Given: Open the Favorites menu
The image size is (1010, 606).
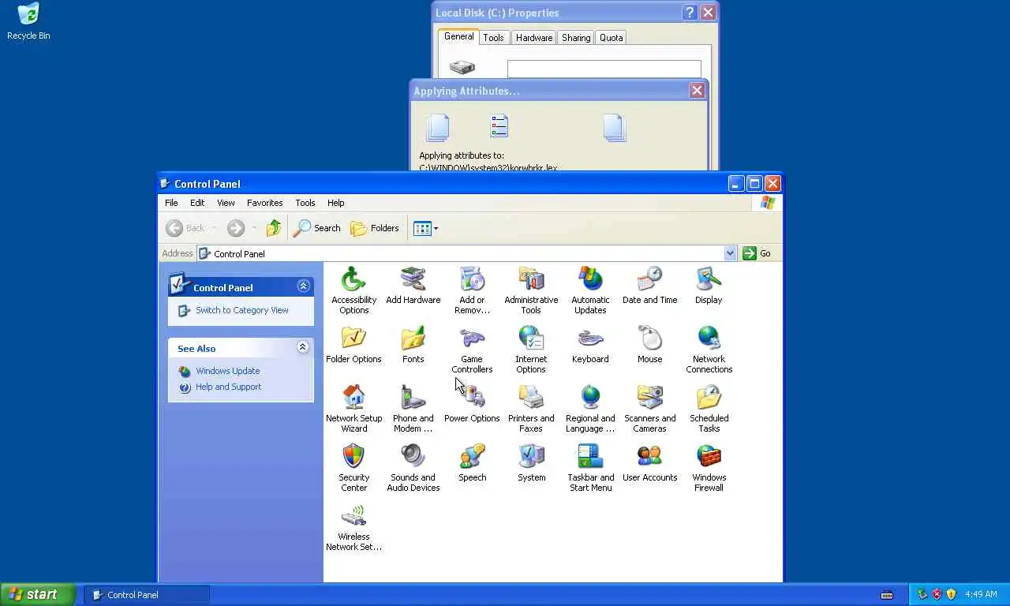Looking at the screenshot, I should tap(264, 203).
